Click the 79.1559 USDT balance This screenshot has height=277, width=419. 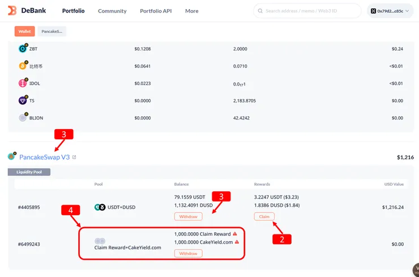[190, 197]
